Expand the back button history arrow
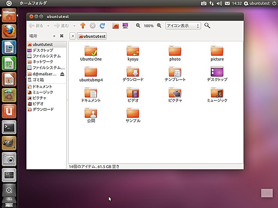The width and height of the screenshot is (278, 208). pyautogui.click(x=48, y=26)
